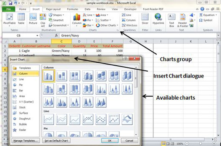This screenshot has width=221, height=146.
Task: Open Excel Help question mark icon
Action: pyautogui.click(x=202, y=9)
